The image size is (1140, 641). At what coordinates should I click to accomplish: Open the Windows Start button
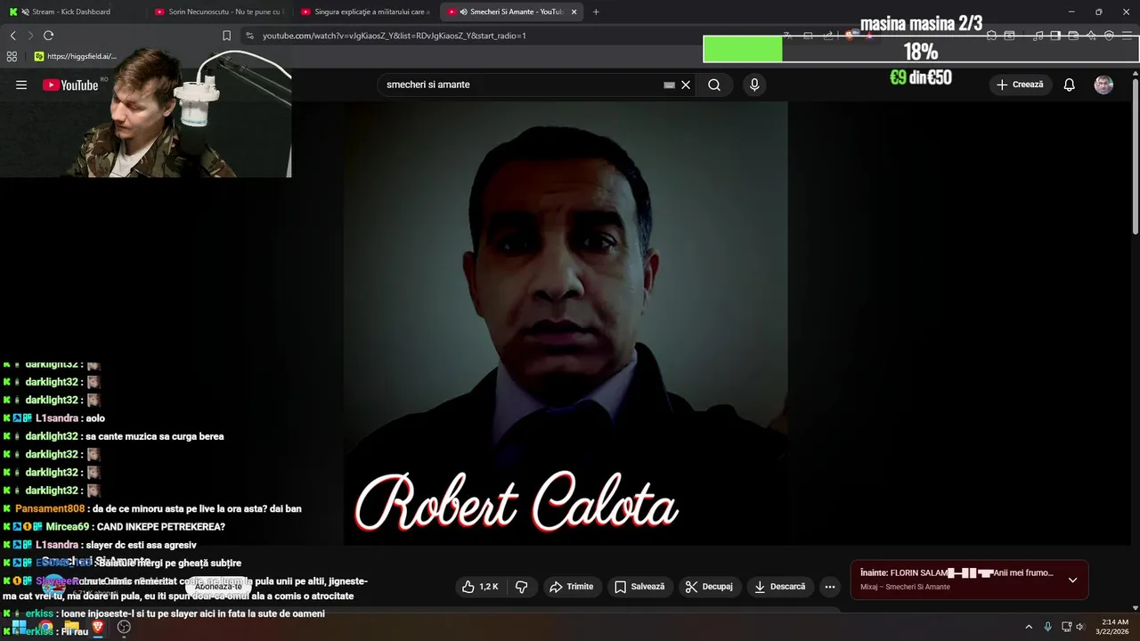coord(19,627)
